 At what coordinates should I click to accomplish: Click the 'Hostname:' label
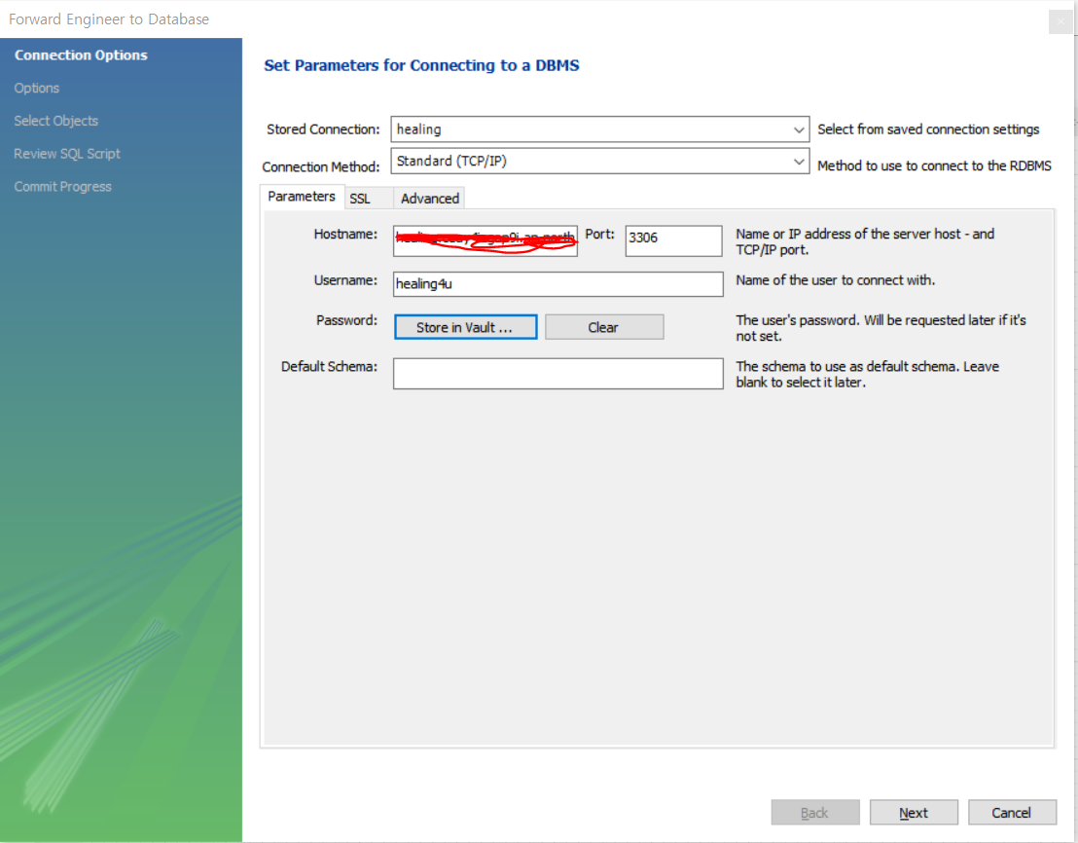click(x=345, y=235)
